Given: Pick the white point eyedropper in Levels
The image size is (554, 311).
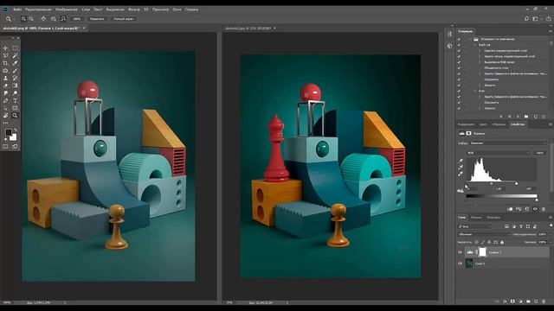Looking at the screenshot, I should point(461,174).
